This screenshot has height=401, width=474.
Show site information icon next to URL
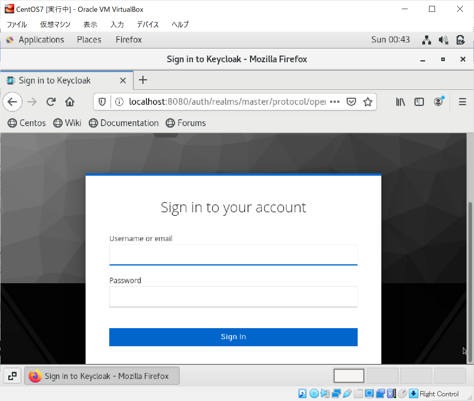(119, 102)
